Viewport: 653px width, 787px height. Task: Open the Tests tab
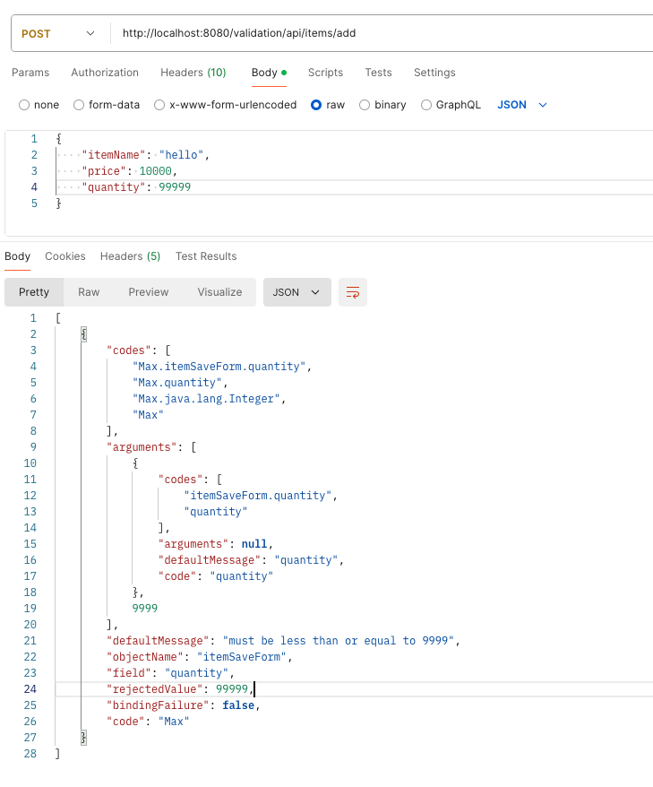pos(378,73)
